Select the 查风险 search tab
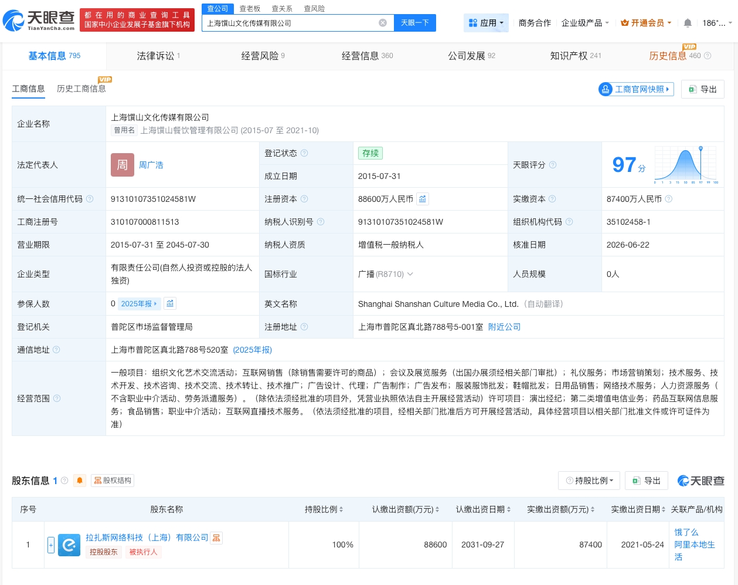The width and height of the screenshot is (738, 585). click(314, 9)
